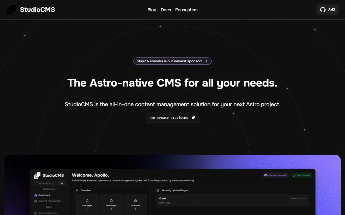Click the Join the Community button label

point(278,175)
